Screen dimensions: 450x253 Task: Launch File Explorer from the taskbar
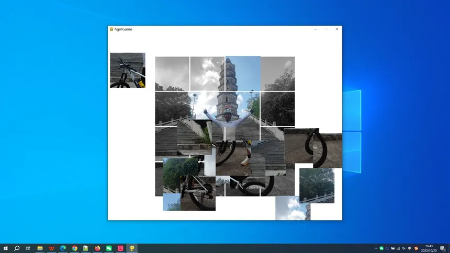40,248
